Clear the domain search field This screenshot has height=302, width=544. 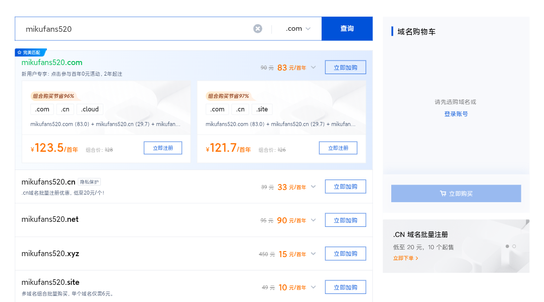tap(258, 29)
